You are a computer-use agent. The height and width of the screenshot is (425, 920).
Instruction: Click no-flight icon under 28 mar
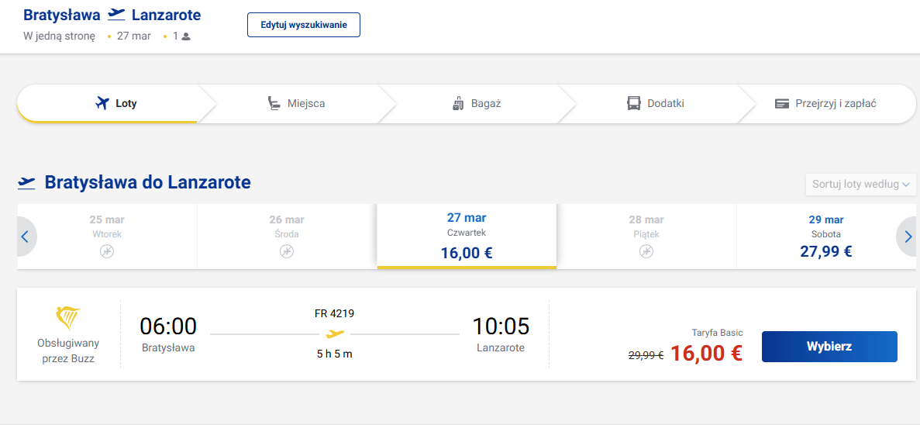pyautogui.click(x=646, y=252)
